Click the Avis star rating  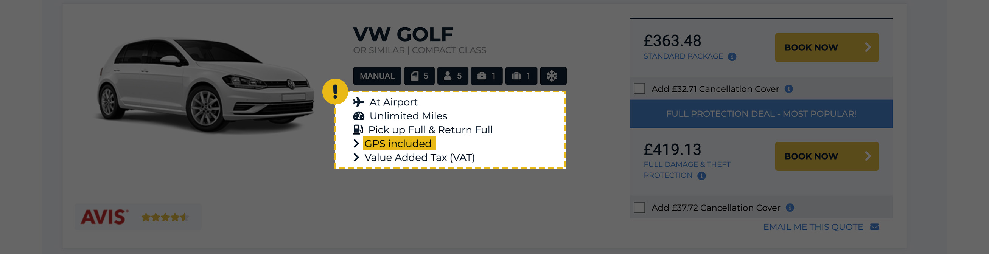[165, 217]
